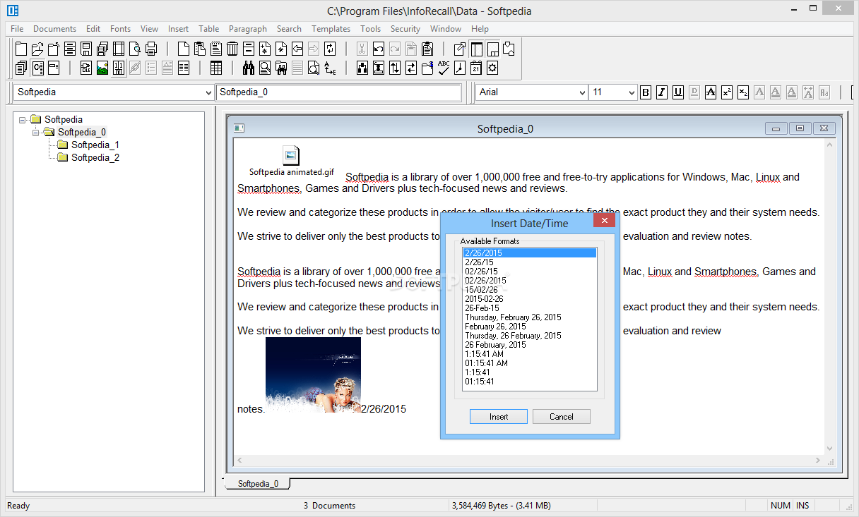Screen dimensions: 859x517
Task: Click the Softpedia animated.gif file icon
Action: 291,154
